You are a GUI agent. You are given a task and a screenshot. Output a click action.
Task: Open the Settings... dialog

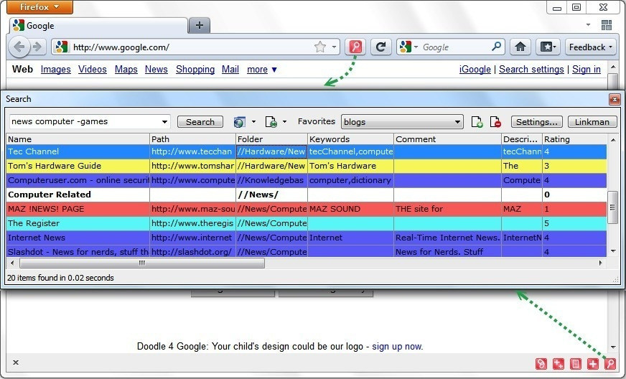tap(536, 122)
